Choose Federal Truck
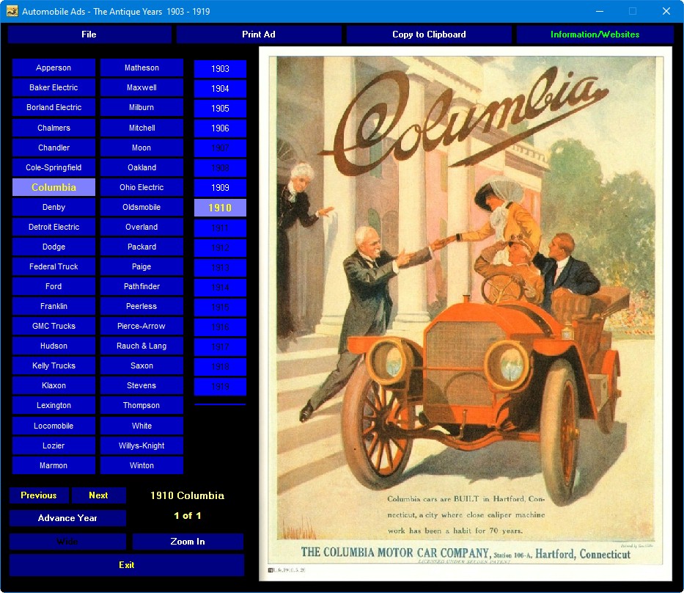 pos(54,266)
